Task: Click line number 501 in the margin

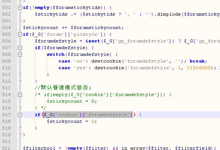Action: click(6, 7)
